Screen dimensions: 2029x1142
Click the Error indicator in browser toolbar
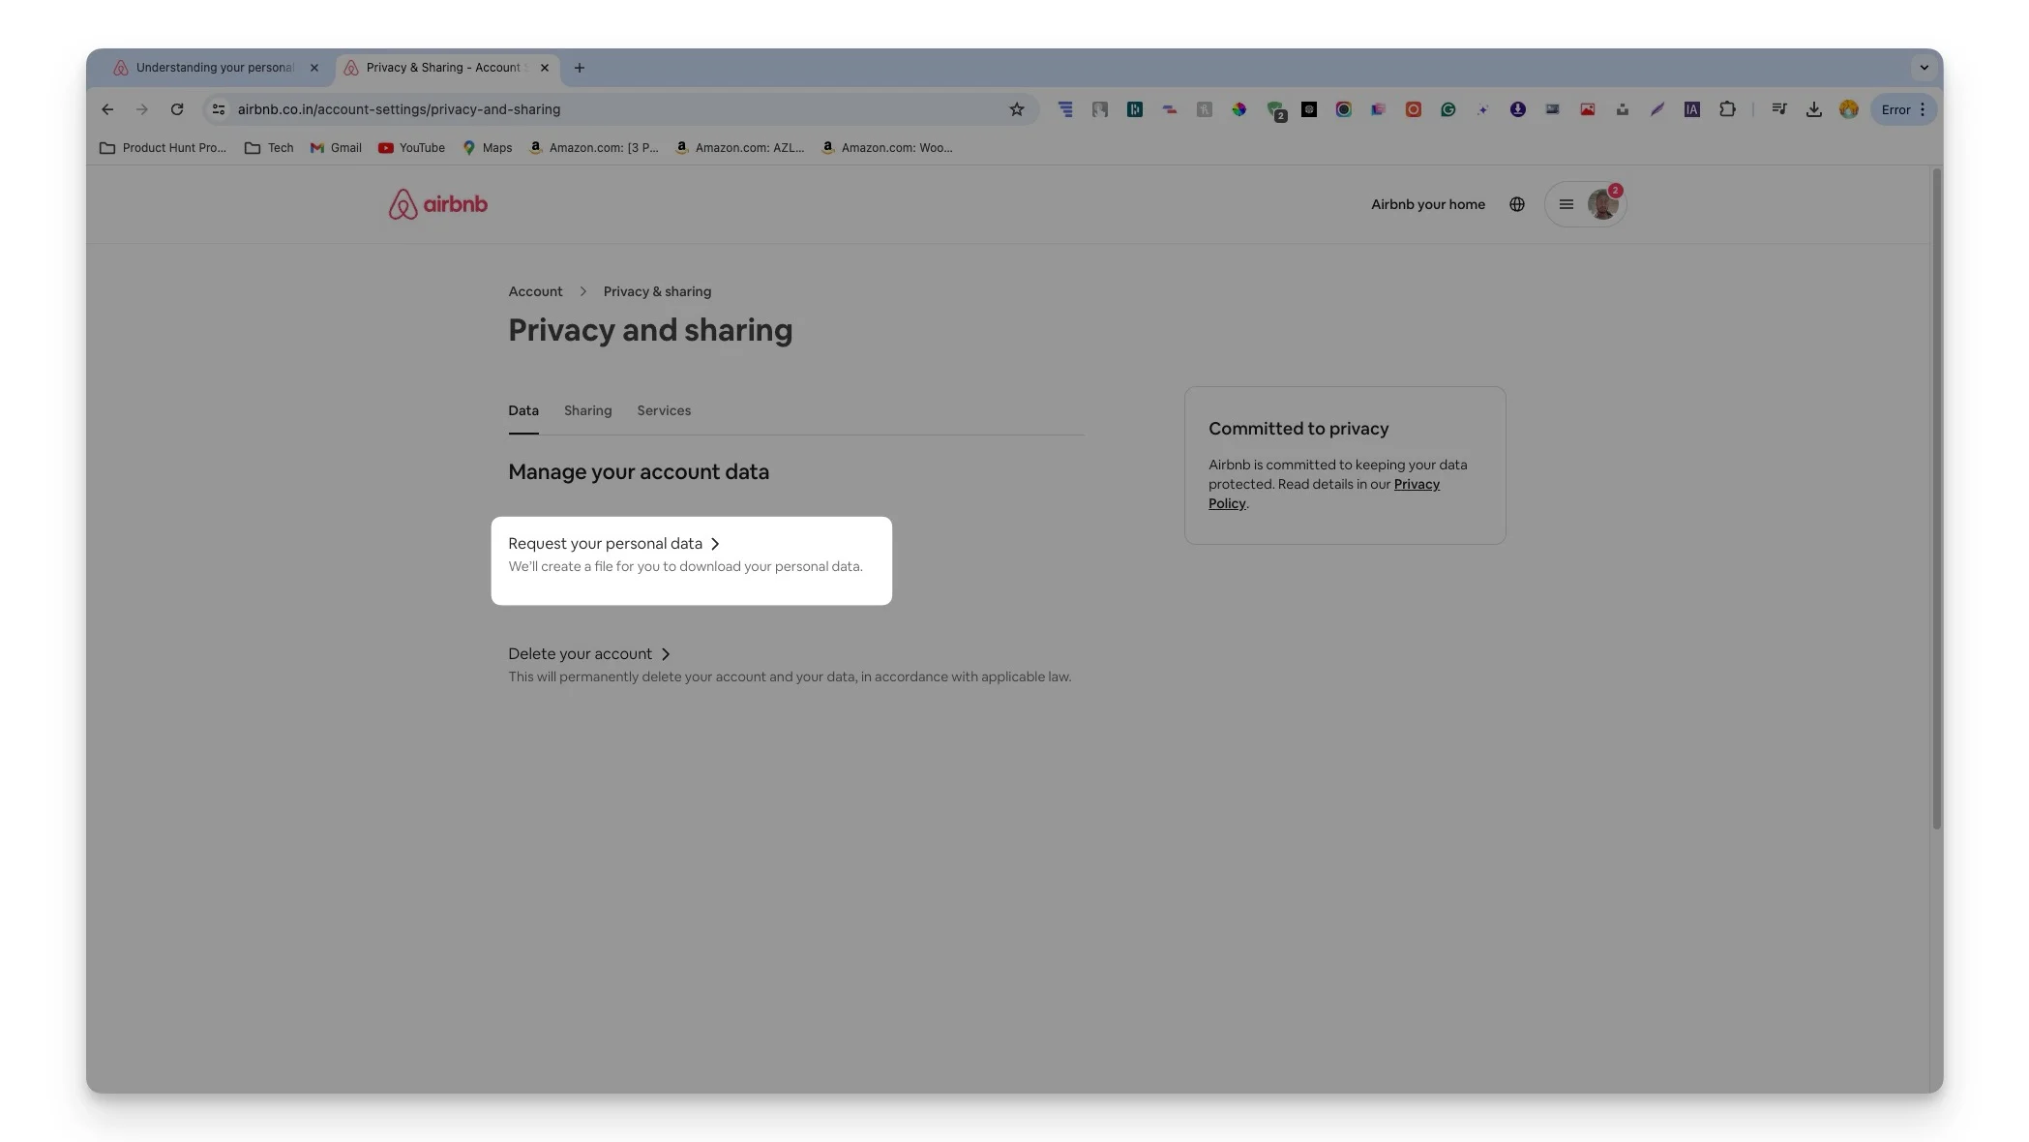[1896, 108]
